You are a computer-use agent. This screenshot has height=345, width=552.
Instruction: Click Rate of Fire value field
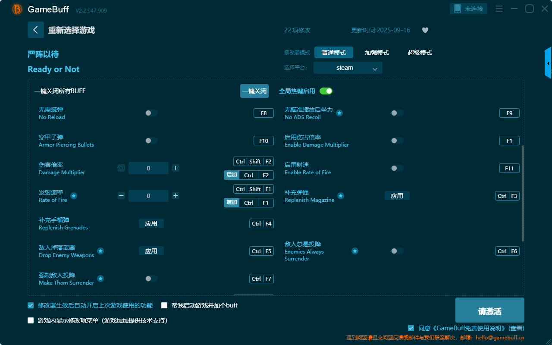click(148, 196)
